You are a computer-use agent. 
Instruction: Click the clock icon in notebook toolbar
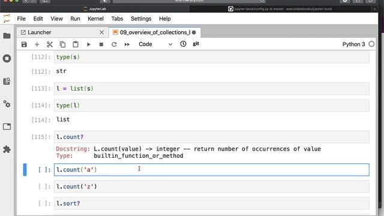[183, 44]
